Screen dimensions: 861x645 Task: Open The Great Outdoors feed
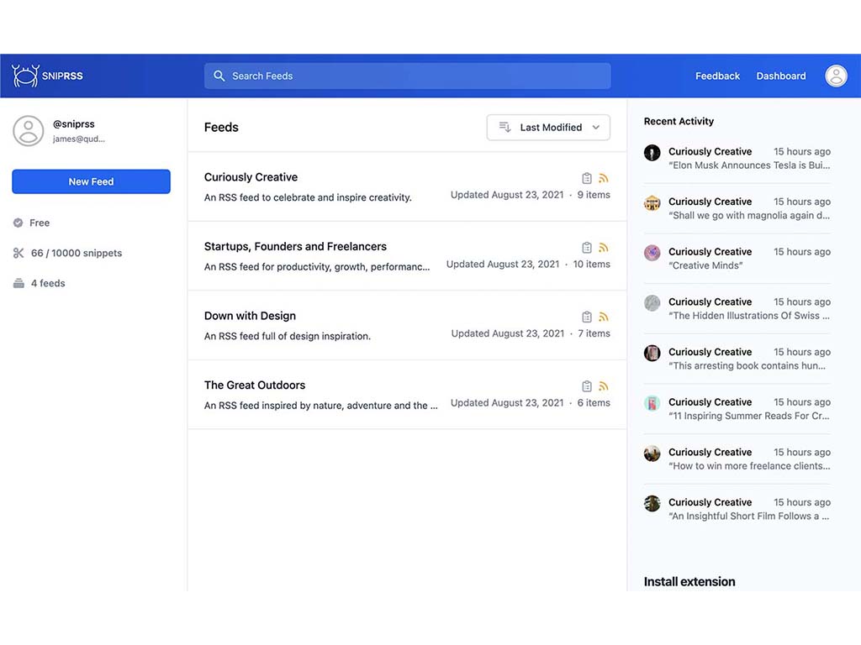pos(255,385)
